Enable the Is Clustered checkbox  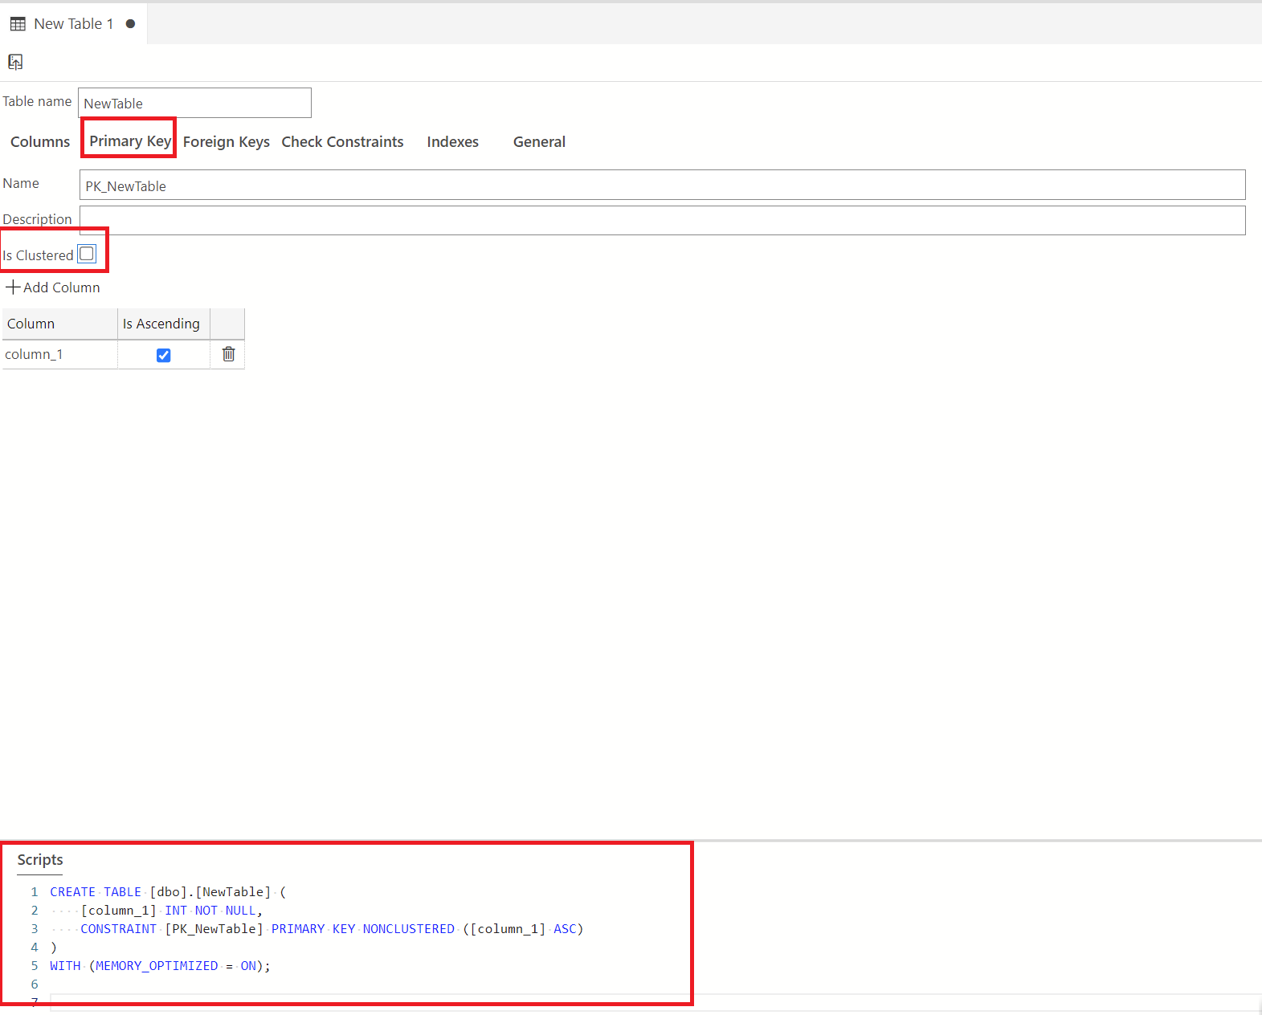click(x=87, y=255)
